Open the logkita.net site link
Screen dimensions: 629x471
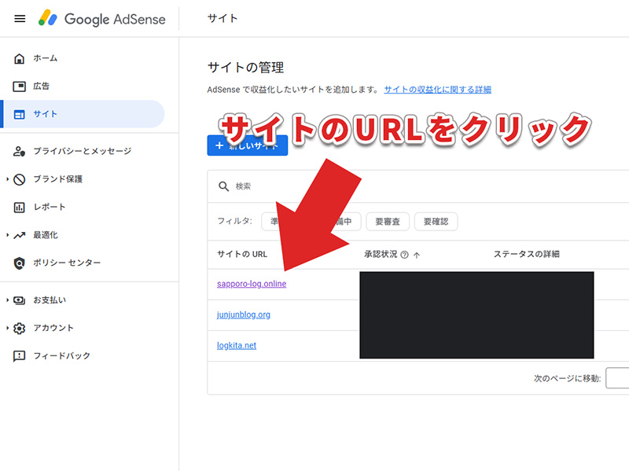(237, 345)
